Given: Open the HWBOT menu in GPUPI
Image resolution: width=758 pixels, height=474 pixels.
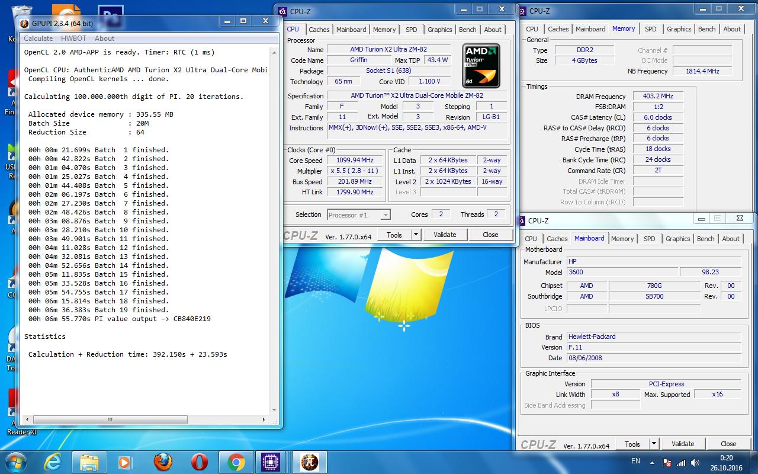Looking at the screenshot, I should pyautogui.click(x=73, y=39).
